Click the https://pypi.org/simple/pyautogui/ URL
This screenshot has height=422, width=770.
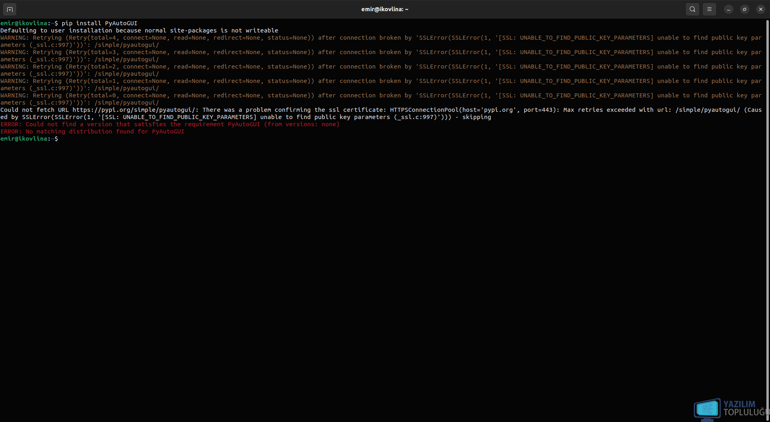pyautogui.click(x=134, y=110)
